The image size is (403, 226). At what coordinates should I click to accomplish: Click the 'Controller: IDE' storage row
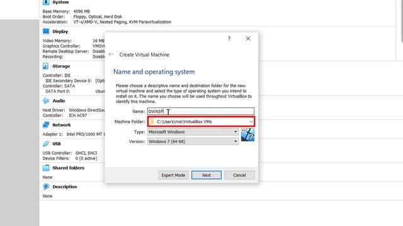(x=56, y=75)
